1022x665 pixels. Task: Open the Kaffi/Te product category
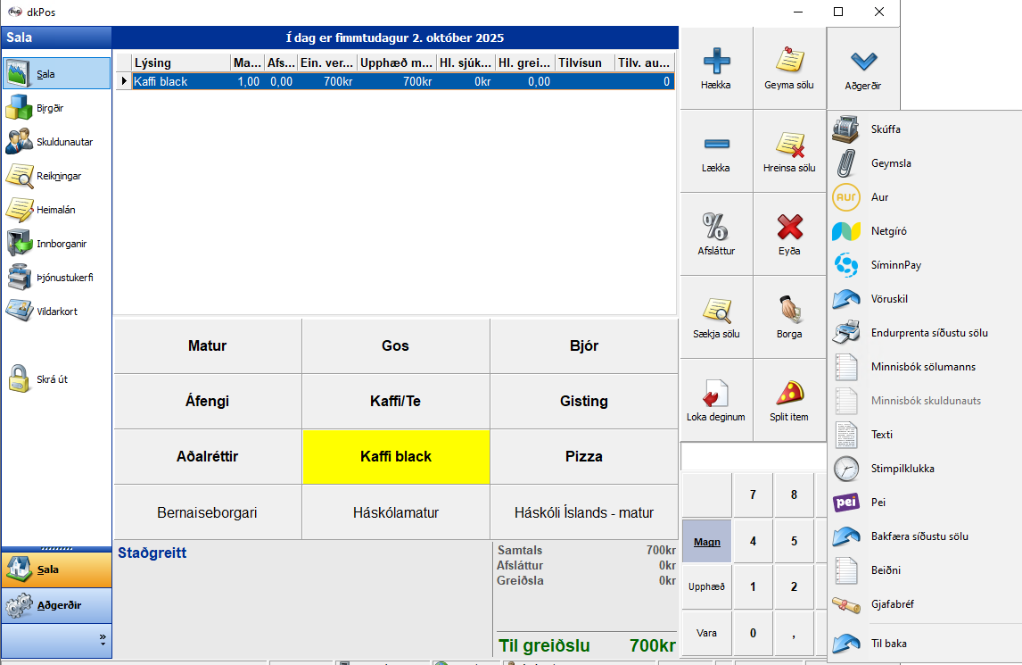pos(395,401)
